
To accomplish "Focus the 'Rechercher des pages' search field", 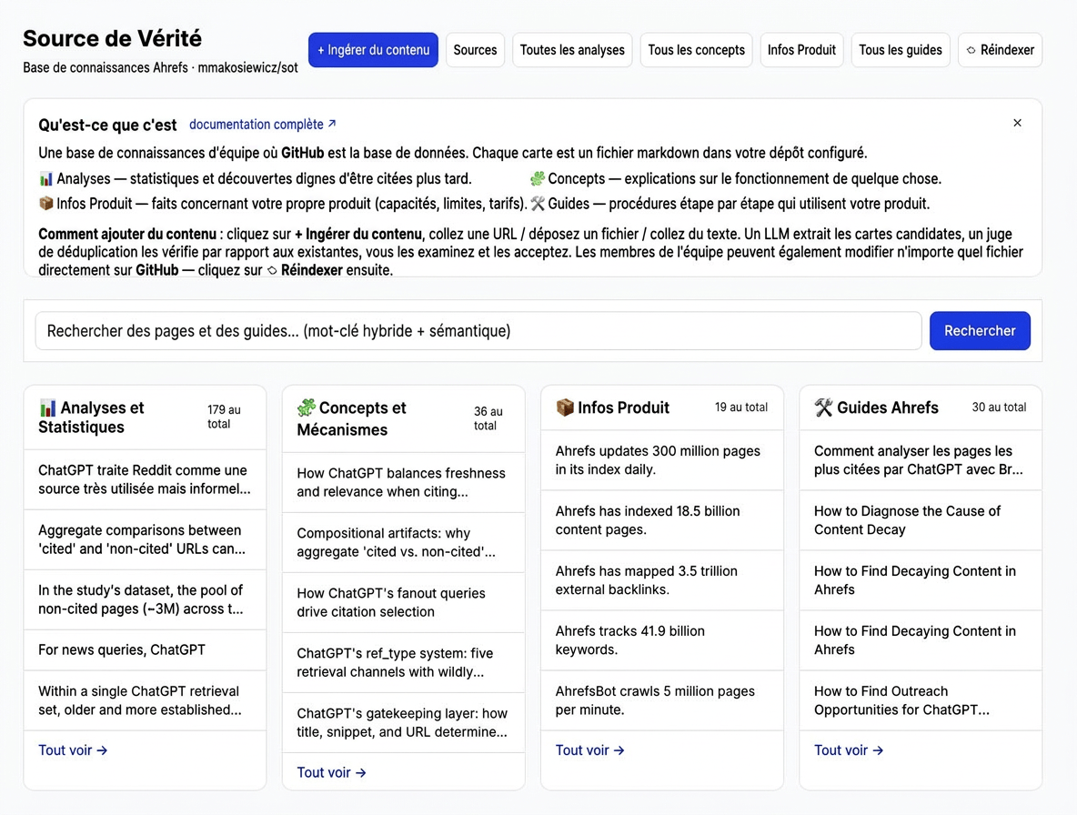I will (x=478, y=331).
